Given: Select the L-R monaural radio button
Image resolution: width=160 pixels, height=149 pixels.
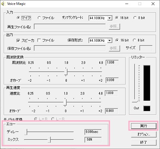Looking at the screenshot, I should point(53,119).
